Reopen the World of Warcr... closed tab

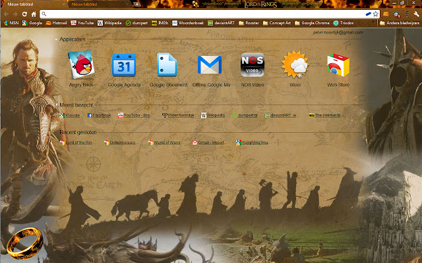[164, 143]
